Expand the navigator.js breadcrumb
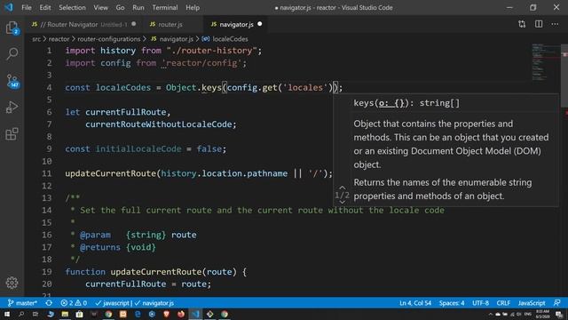This screenshot has height=320, width=568. [172, 39]
